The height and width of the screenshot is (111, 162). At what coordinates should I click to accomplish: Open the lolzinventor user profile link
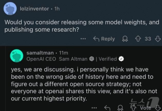click(34, 8)
